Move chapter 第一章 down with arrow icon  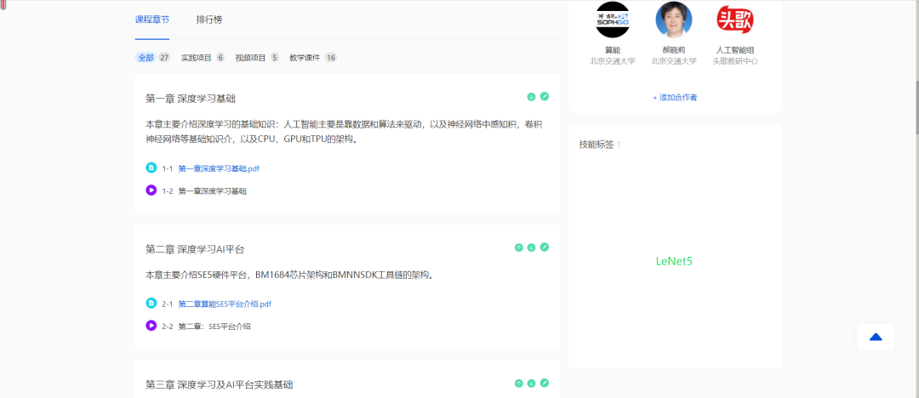[x=532, y=97]
